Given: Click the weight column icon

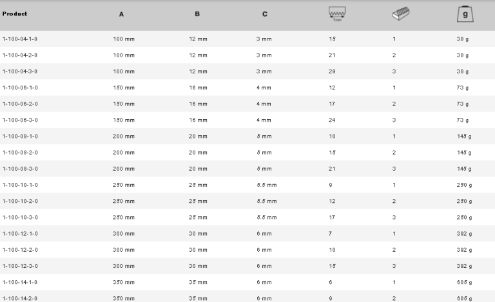Looking at the screenshot, I should tap(463, 14).
